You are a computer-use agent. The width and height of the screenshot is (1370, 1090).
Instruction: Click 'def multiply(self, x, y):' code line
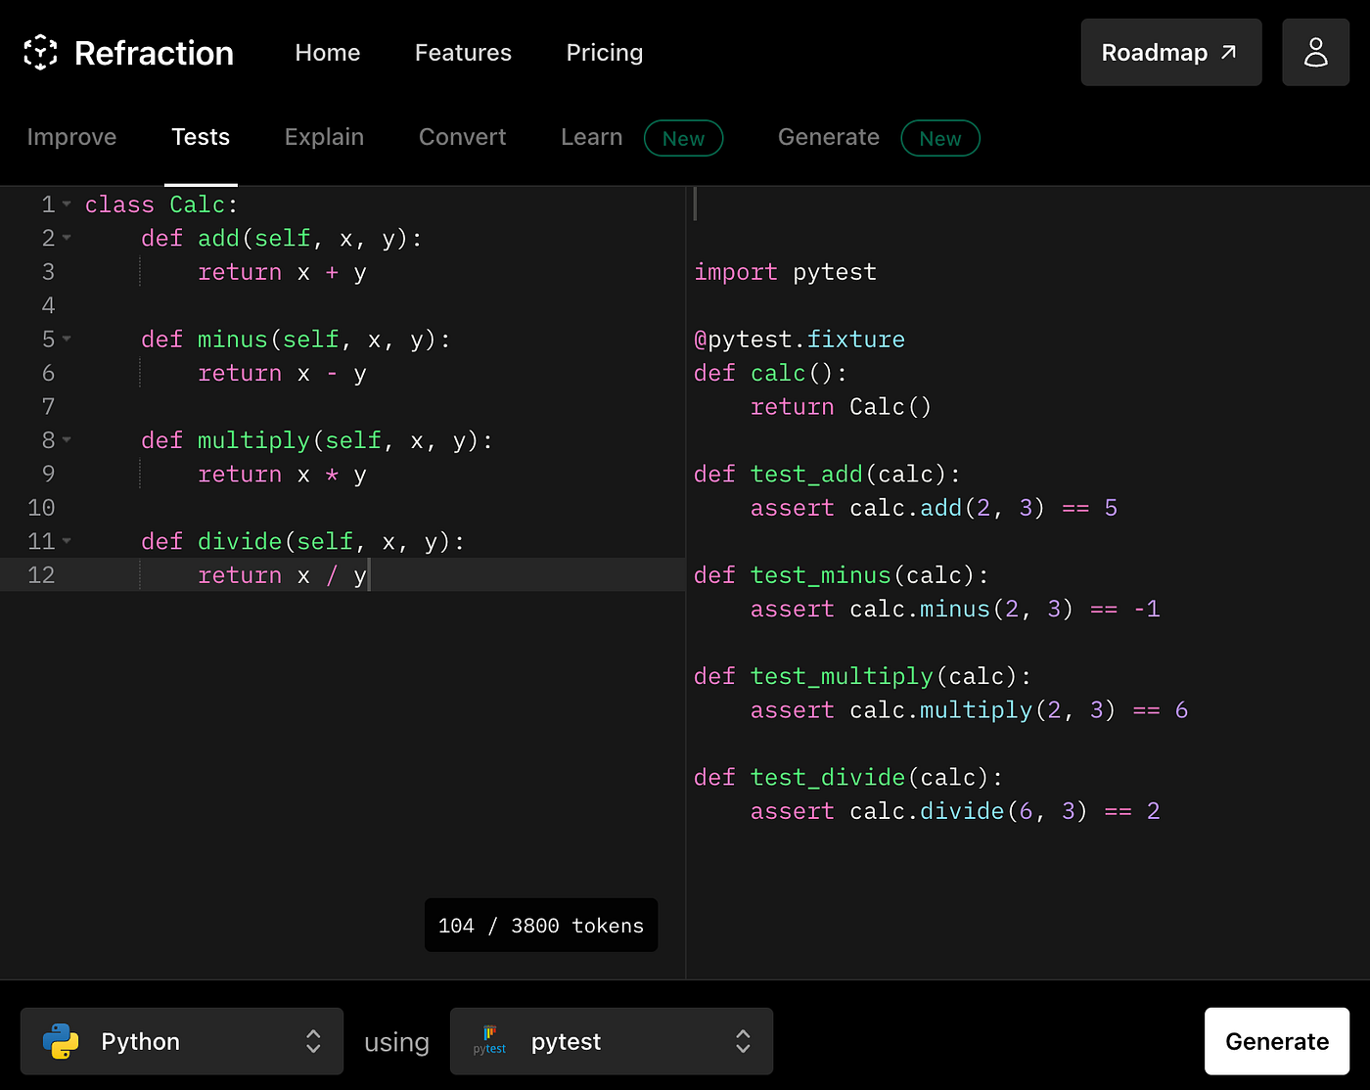(x=317, y=440)
